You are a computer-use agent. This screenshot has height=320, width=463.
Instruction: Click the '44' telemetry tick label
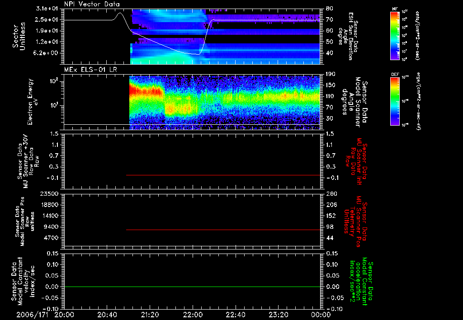coord(330,238)
